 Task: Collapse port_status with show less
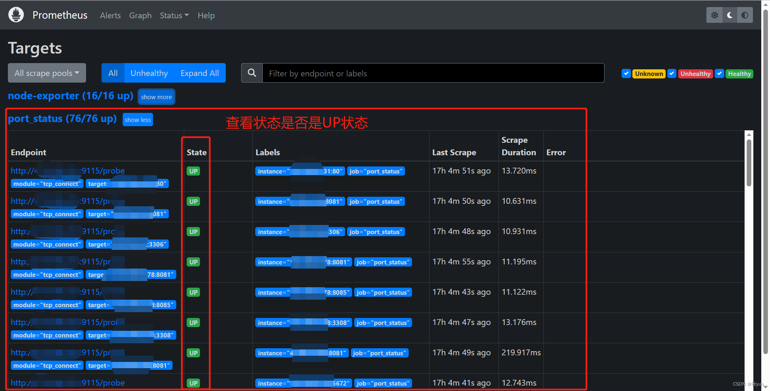tap(138, 120)
